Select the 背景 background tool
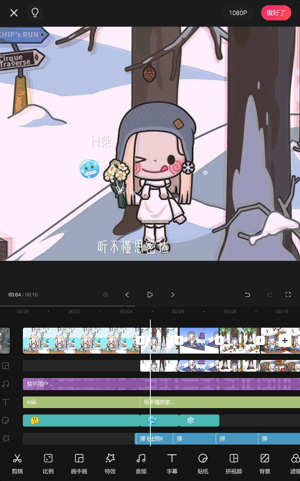The width and height of the screenshot is (300, 481). pos(265,463)
